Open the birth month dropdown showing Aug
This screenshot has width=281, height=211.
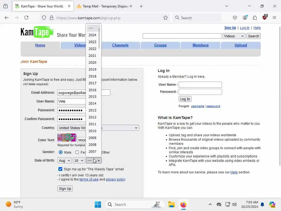pos(64,160)
